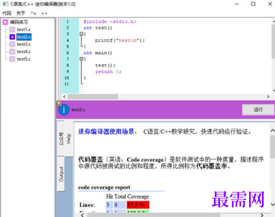This screenshot has height=217, width=275.
Task: Select test2.c in the file tree
Action: (24, 37)
